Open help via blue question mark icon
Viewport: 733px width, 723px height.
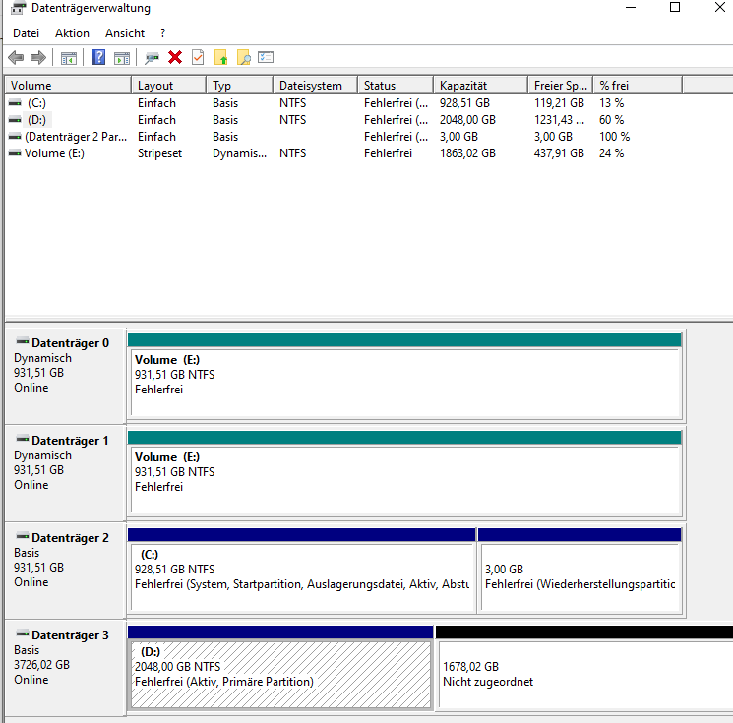98,57
